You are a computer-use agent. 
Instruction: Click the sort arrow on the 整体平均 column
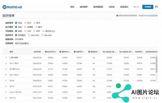pos(70,52)
